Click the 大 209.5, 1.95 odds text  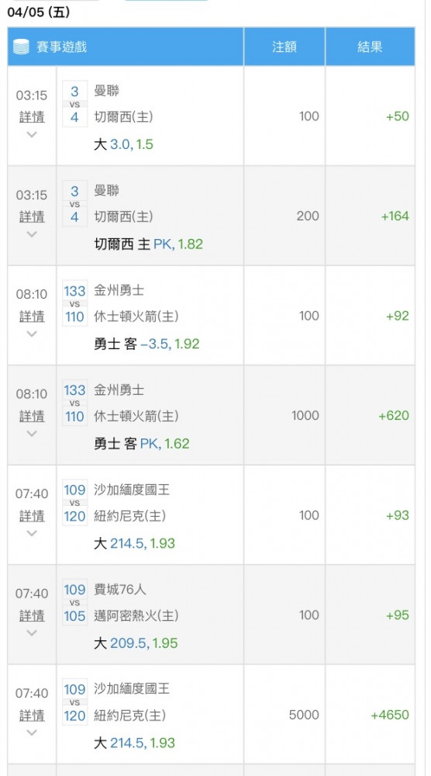pyautogui.click(x=136, y=643)
